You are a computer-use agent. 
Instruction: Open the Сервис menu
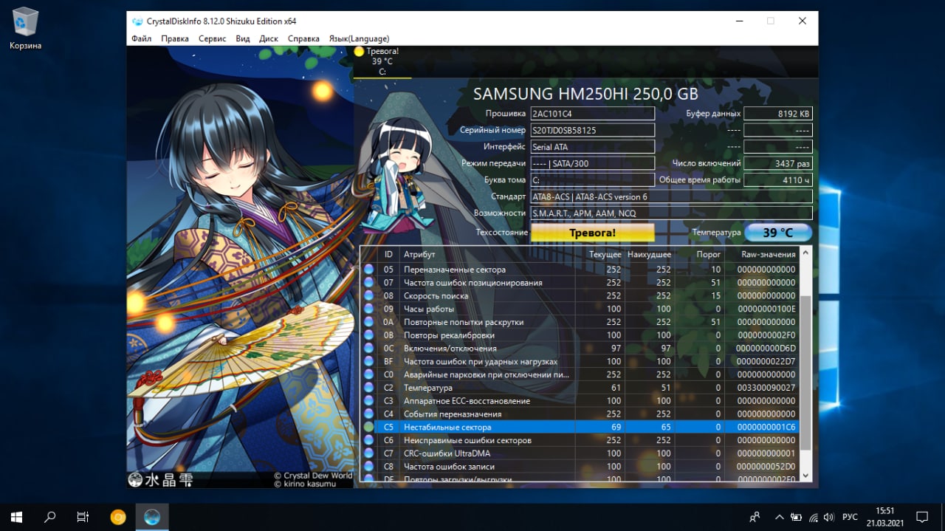pos(213,38)
